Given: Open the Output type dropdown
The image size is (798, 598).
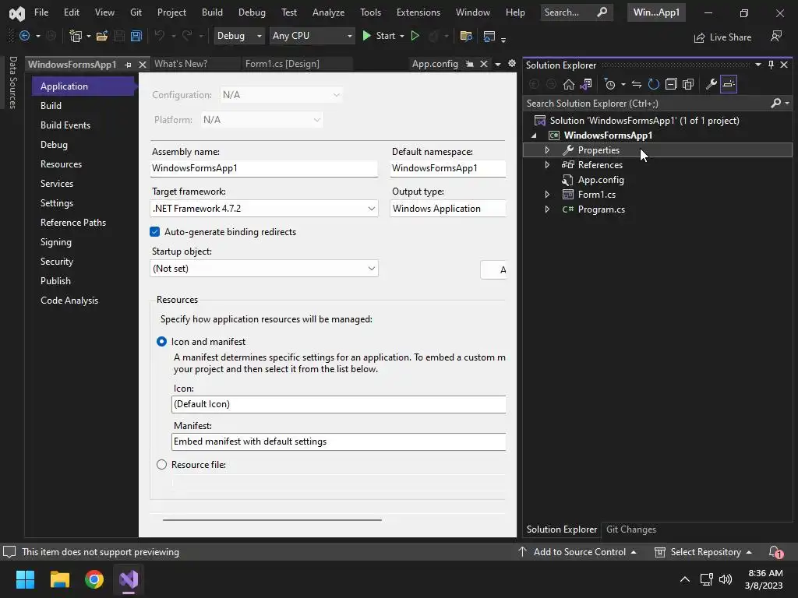Looking at the screenshot, I should click(448, 209).
